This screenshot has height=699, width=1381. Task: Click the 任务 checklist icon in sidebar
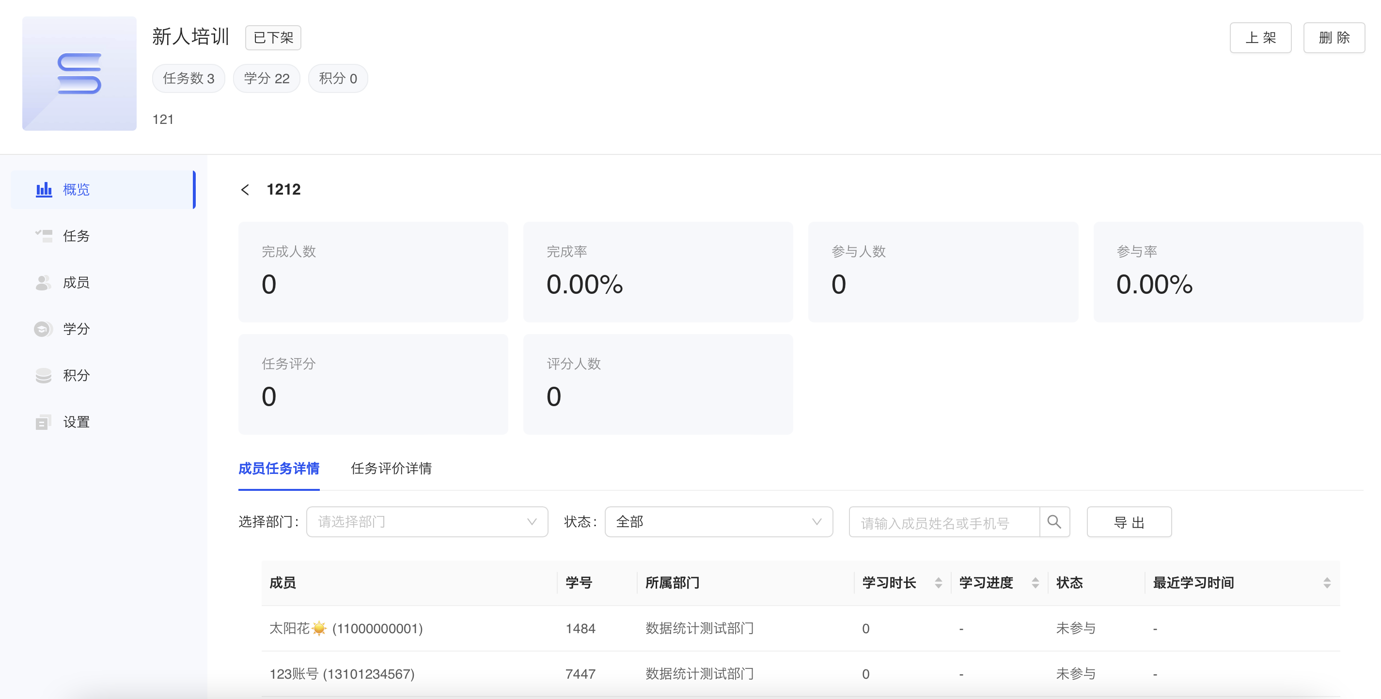(44, 236)
